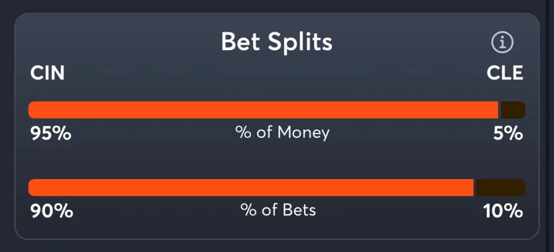Viewport: 554px width, 252px height.
Task: Click the 10% bets value
Action: (x=503, y=211)
